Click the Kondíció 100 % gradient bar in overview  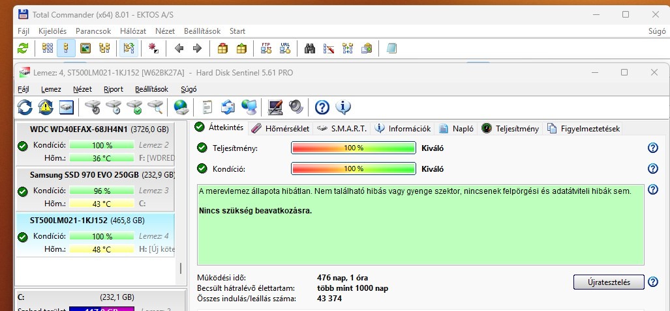coord(354,169)
